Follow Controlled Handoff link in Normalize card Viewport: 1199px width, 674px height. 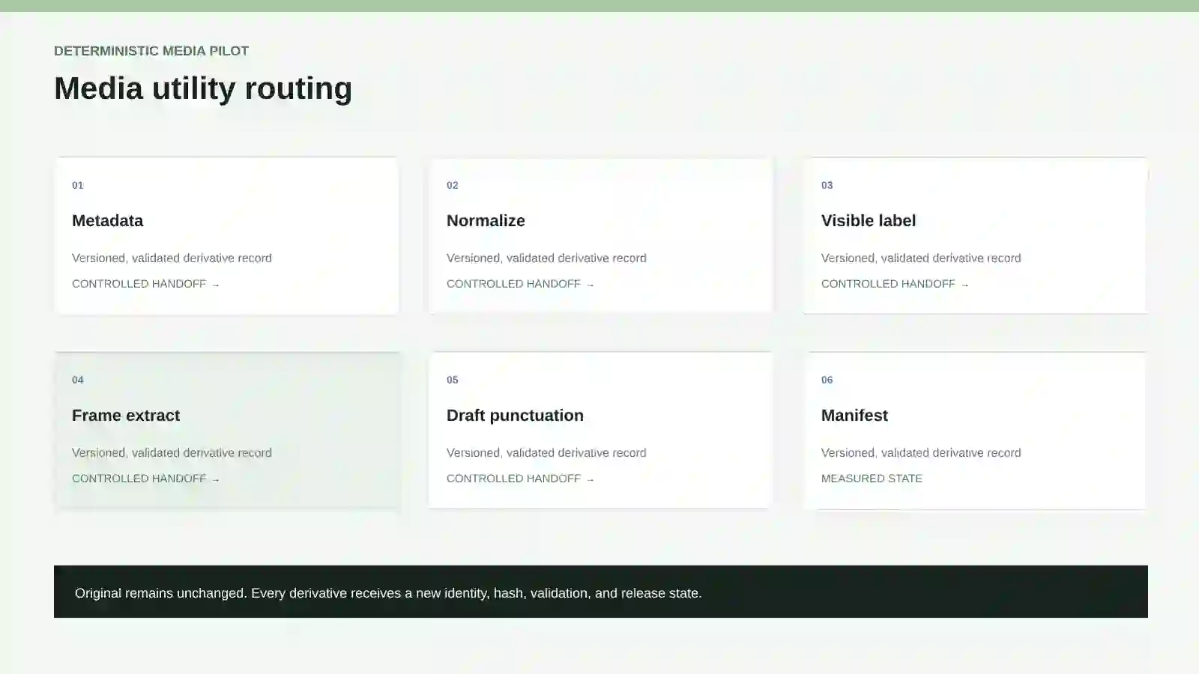pyautogui.click(x=520, y=284)
